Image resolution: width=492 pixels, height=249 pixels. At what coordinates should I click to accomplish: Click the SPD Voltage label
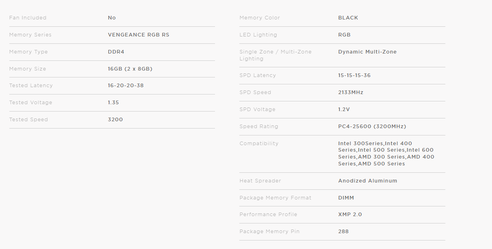(257, 109)
